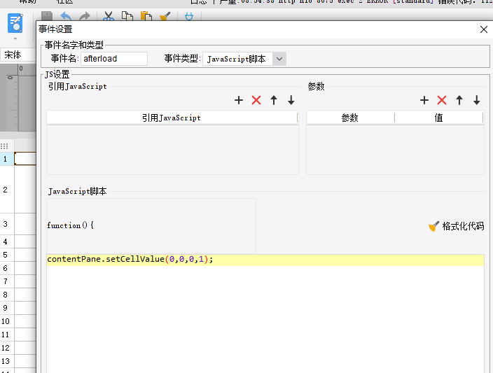Remove the selected parameter with red X
493x373 pixels.
click(442, 100)
